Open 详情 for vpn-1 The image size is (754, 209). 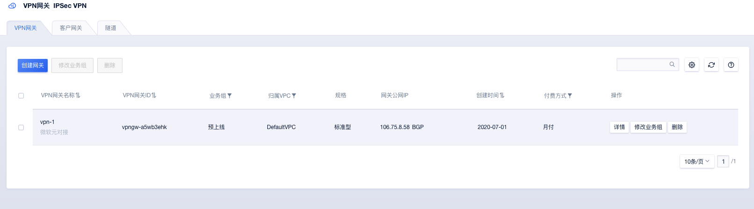(x=619, y=127)
